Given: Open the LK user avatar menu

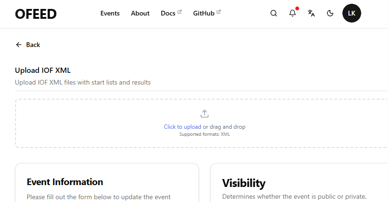Looking at the screenshot, I should [x=352, y=13].
